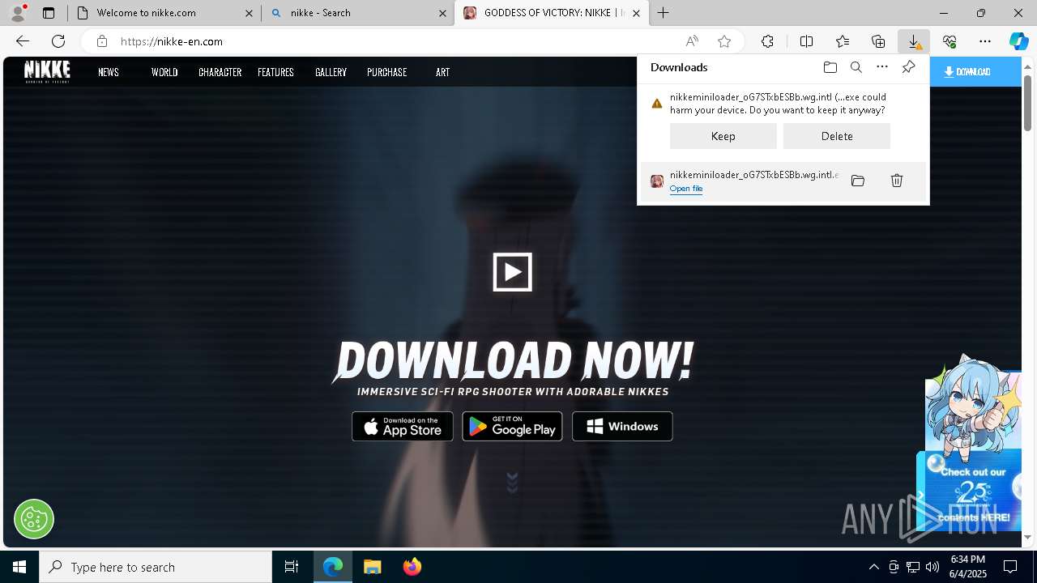Open File Explorer from taskbar
The height and width of the screenshot is (583, 1037).
click(372, 567)
